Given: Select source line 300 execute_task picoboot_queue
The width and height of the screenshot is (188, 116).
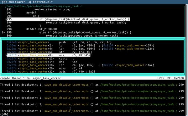Looking at the screenshot, I should point(63,36).
